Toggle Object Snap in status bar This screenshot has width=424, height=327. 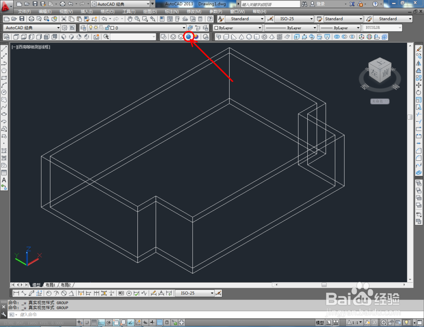tap(116, 322)
